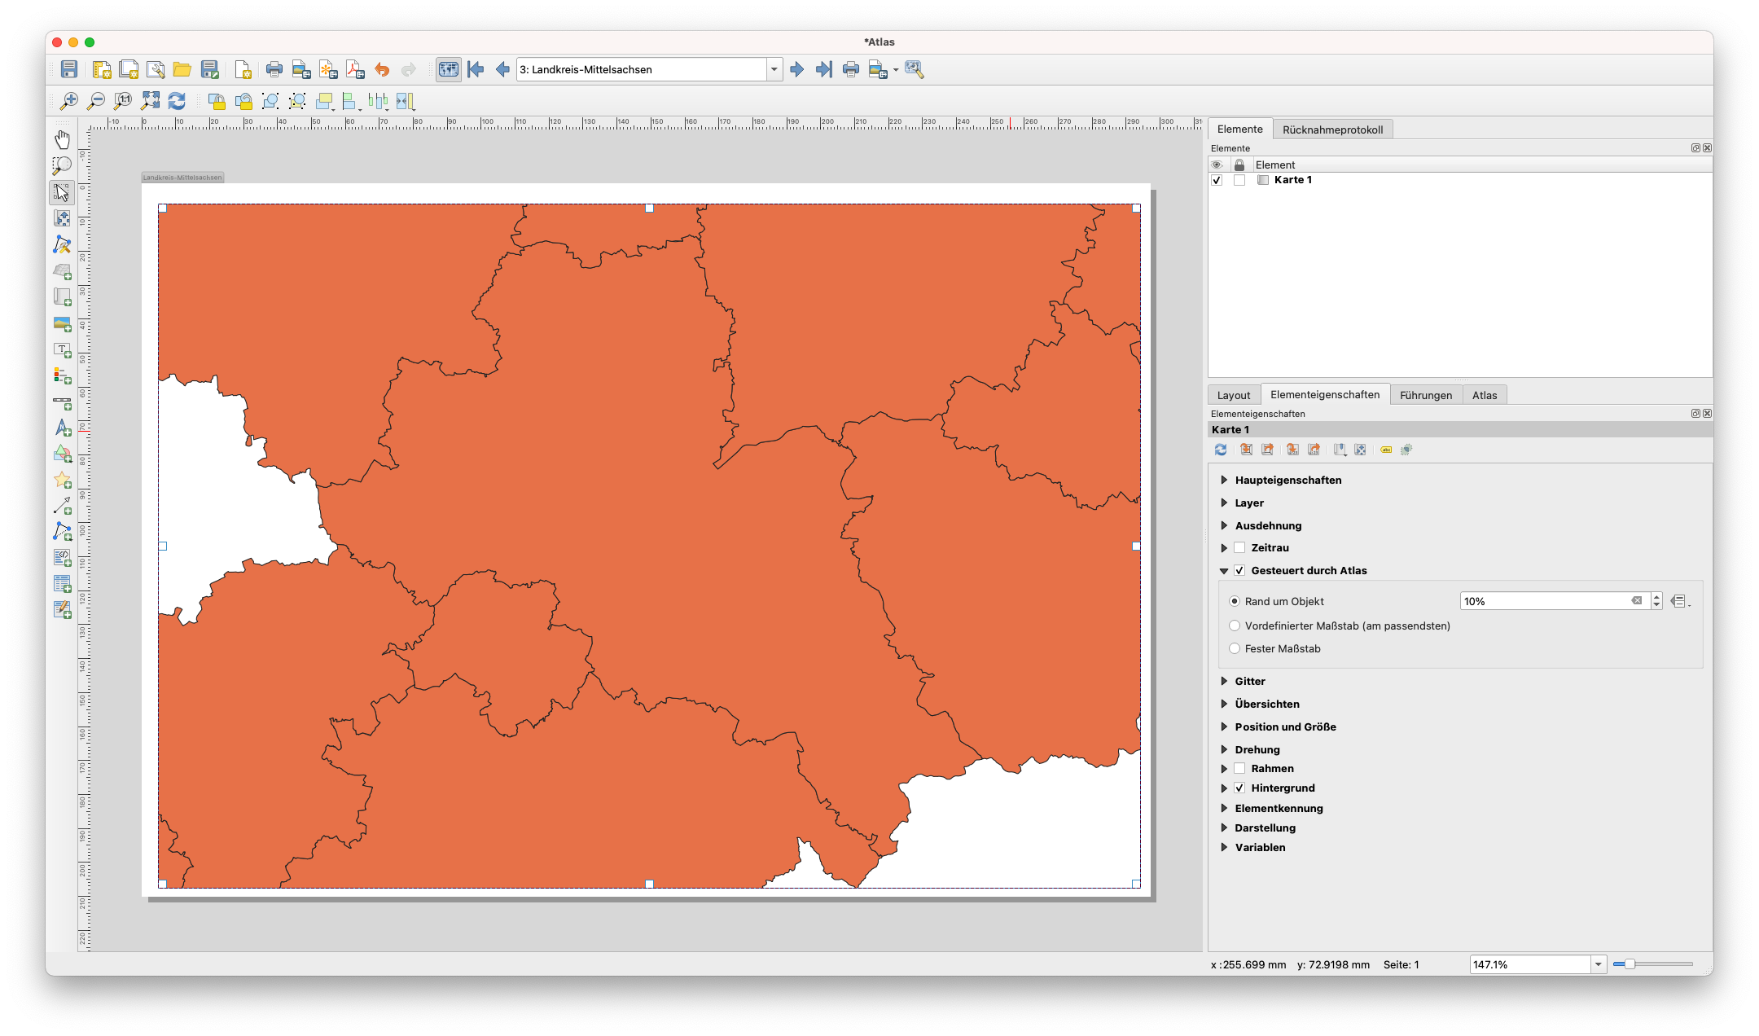Click the status bar zoom slider
Image resolution: width=1759 pixels, height=1036 pixels.
click(1652, 964)
